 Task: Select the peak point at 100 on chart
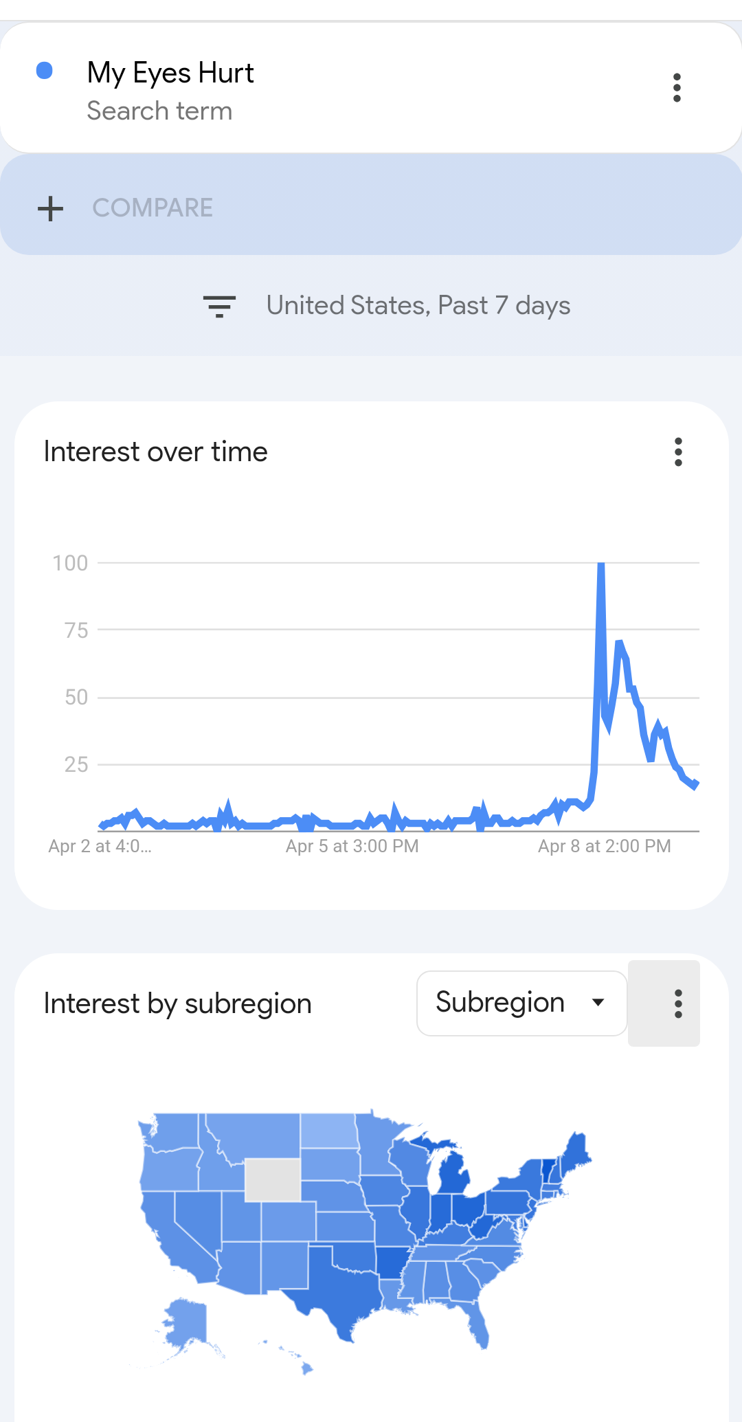point(600,564)
